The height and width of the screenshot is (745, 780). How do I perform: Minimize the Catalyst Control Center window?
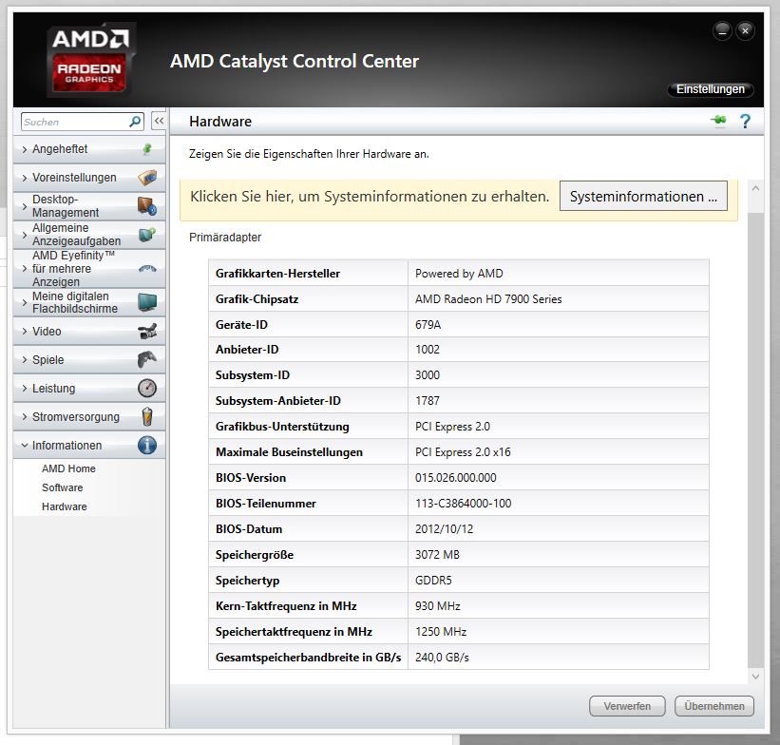[x=722, y=30]
